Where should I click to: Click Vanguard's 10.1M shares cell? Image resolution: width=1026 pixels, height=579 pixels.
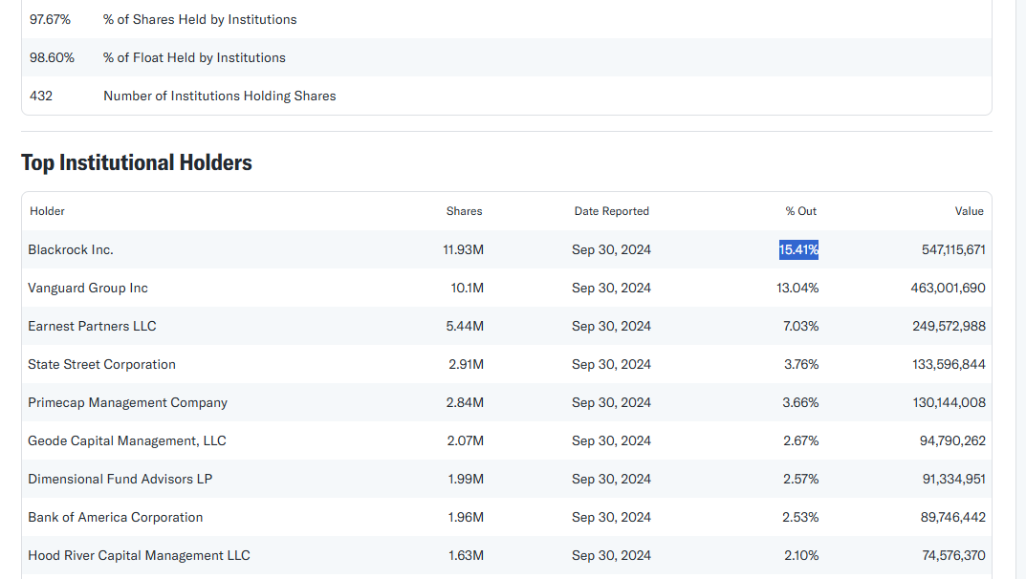[468, 289]
